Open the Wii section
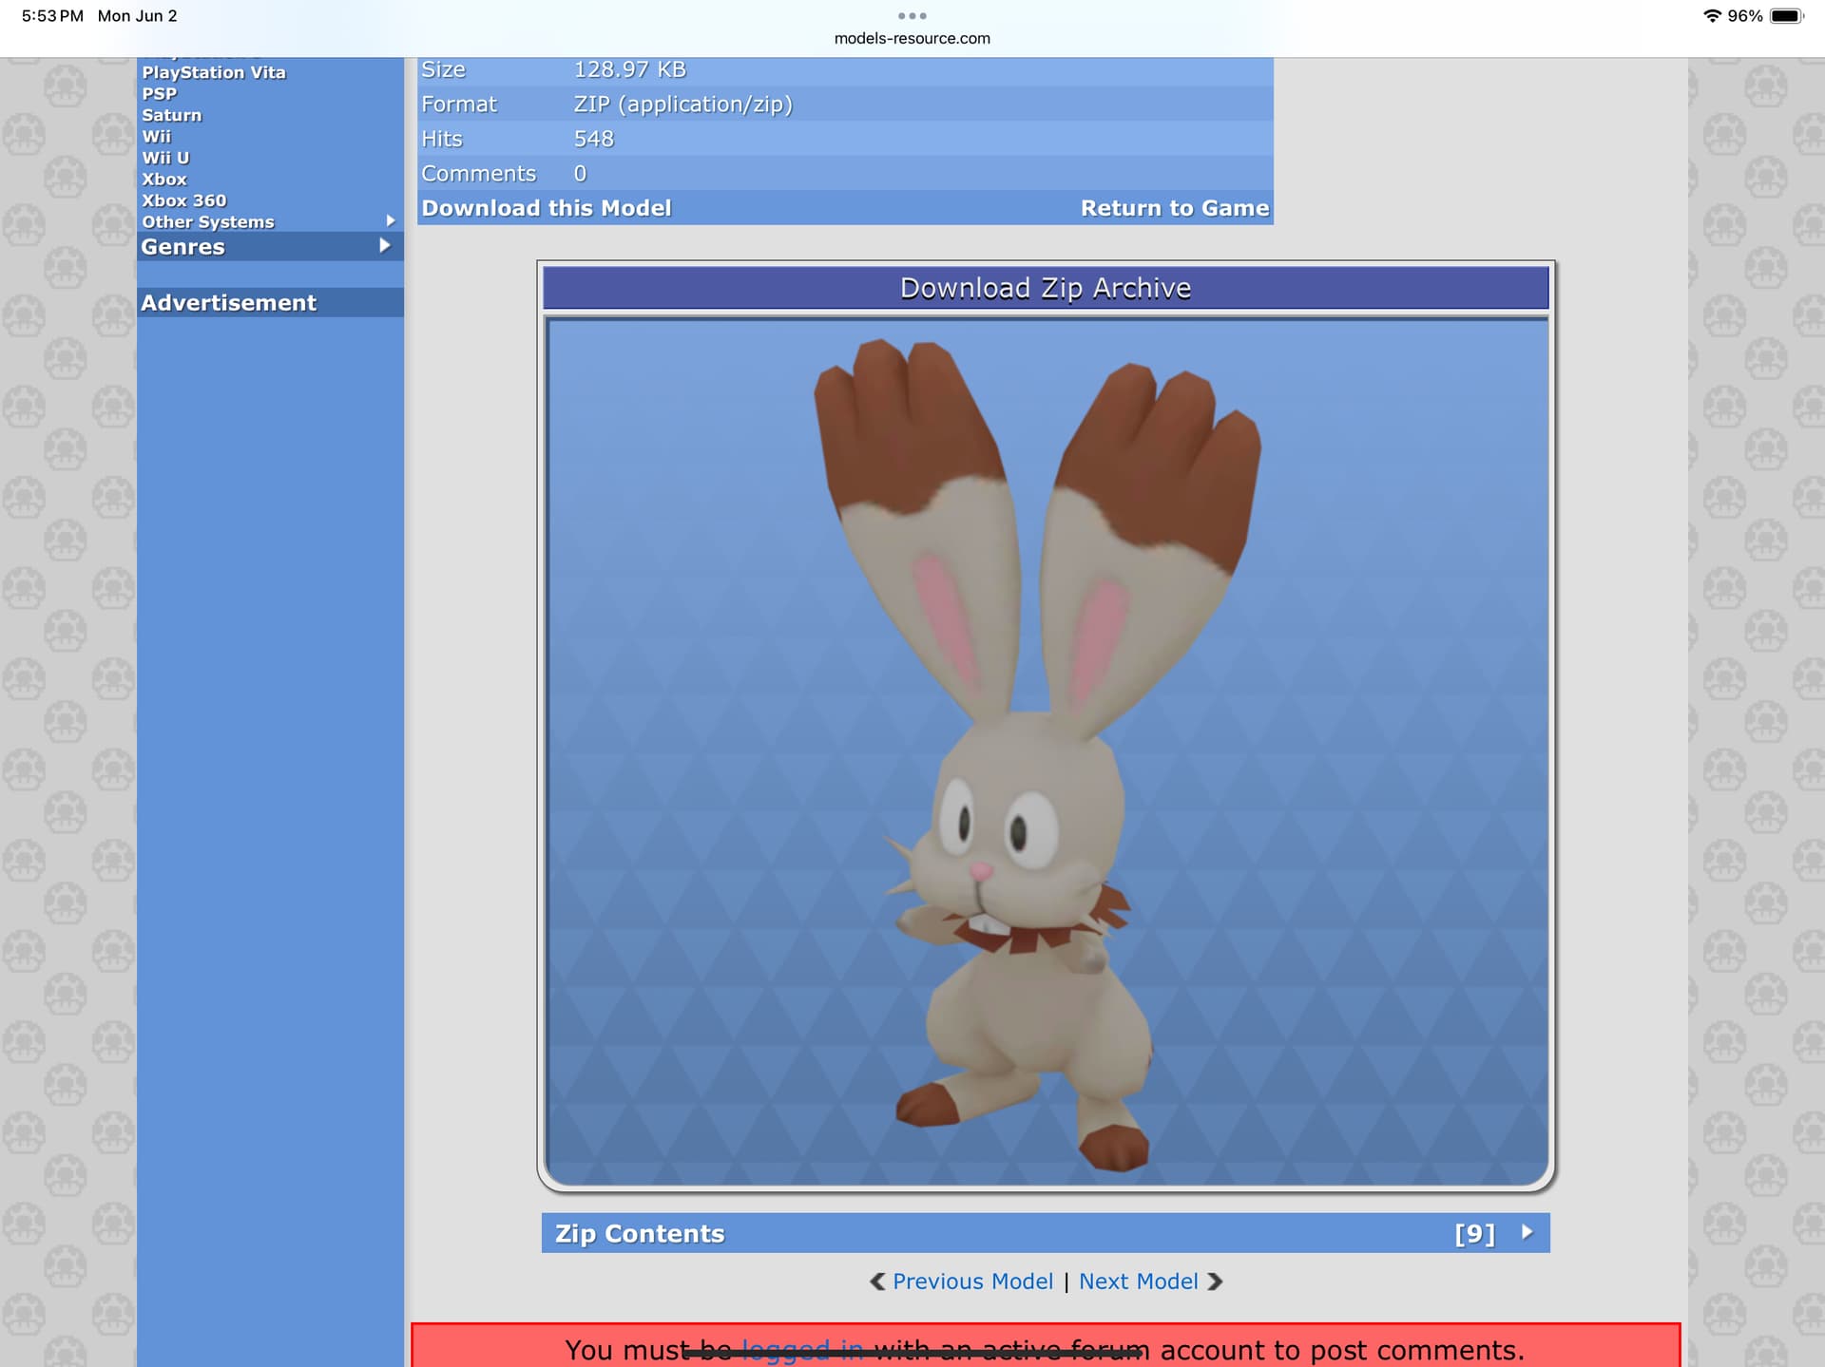This screenshot has height=1367, width=1825. (157, 137)
